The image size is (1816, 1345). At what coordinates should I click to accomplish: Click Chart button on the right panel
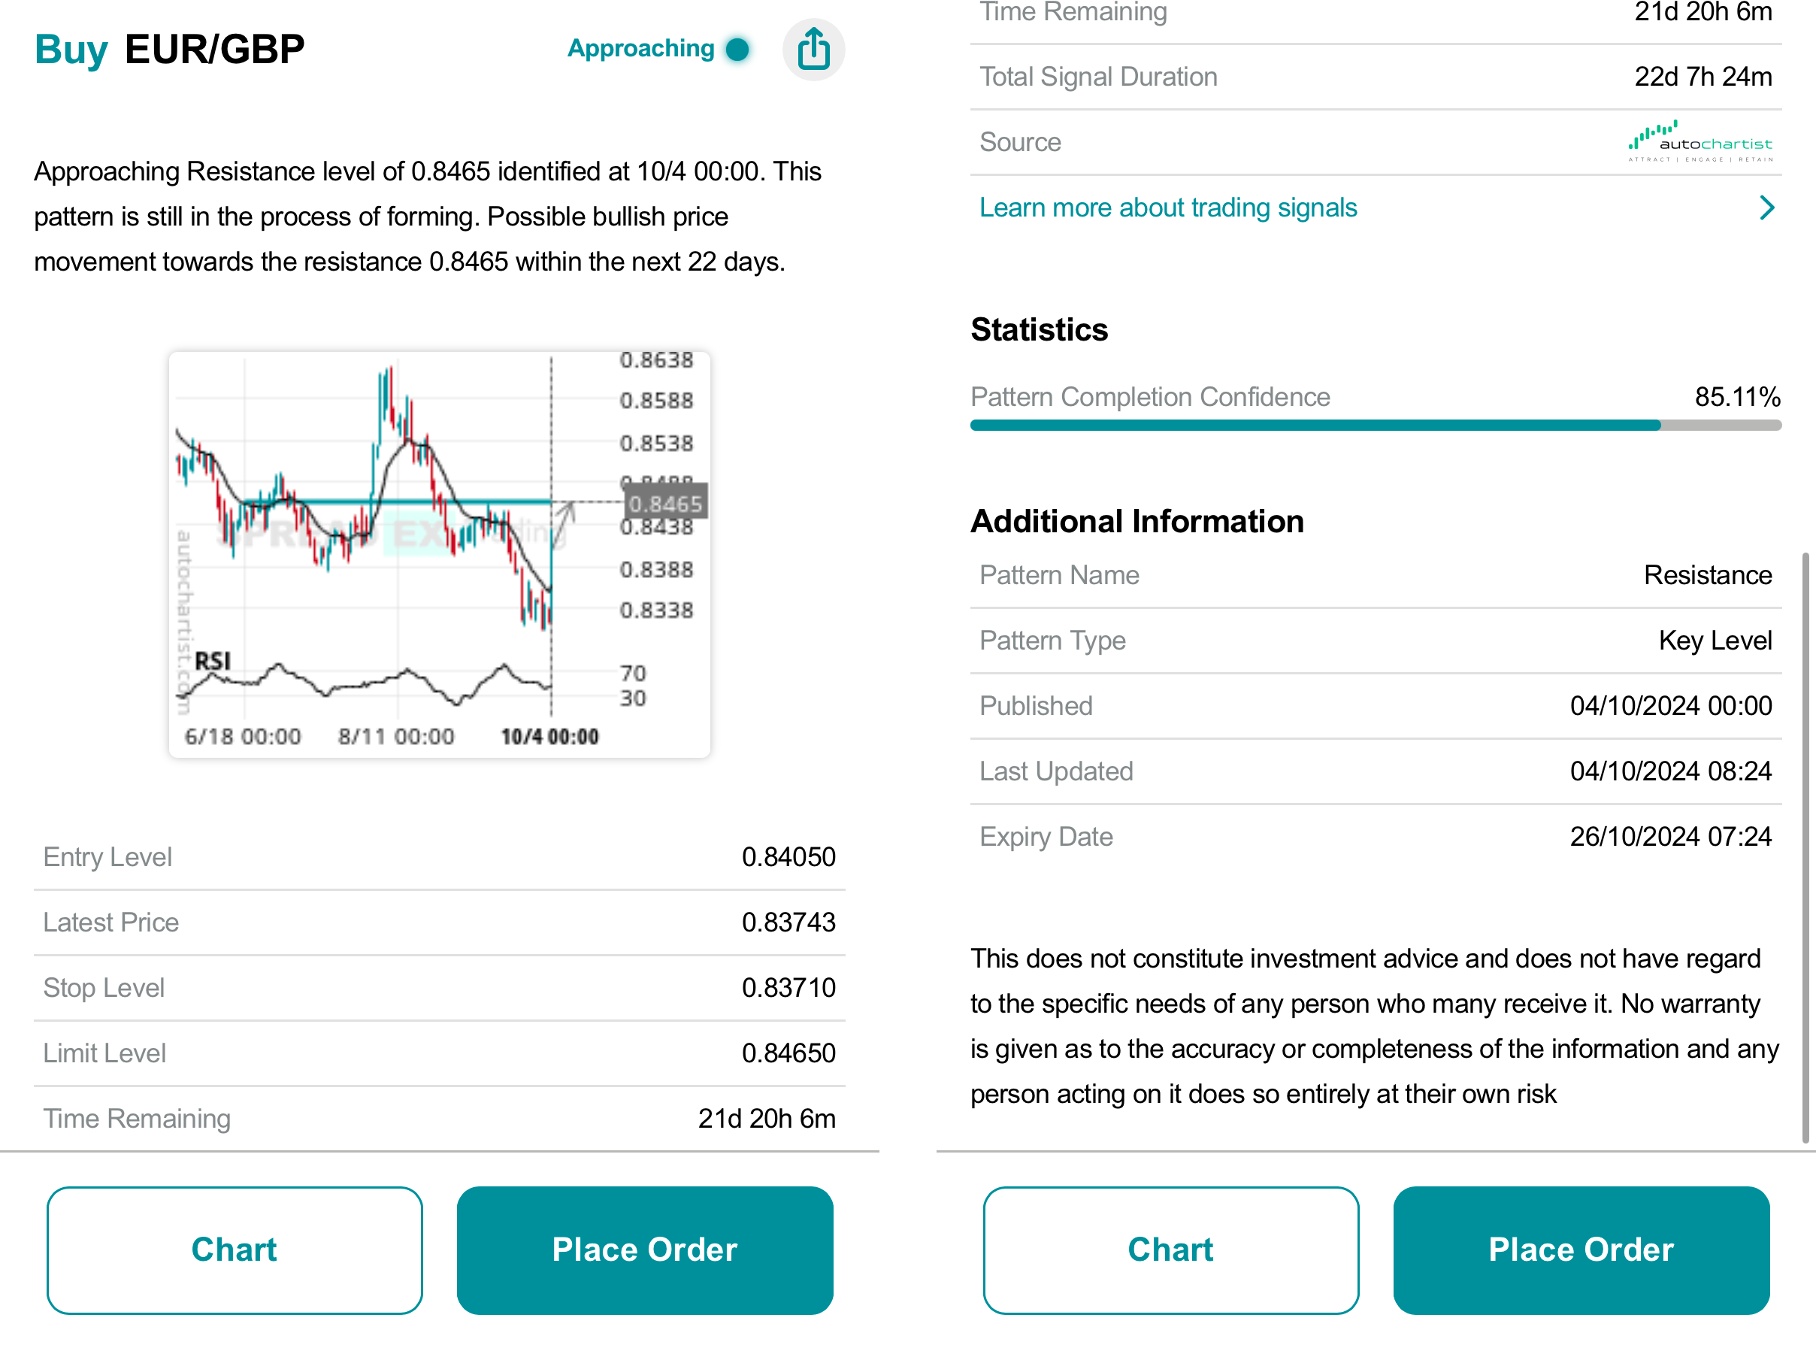[1171, 1250]
